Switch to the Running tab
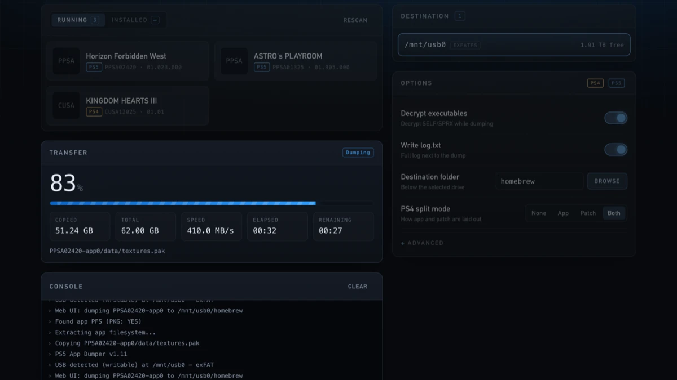Screen dimensions: 677x380 tap(78, 20)
